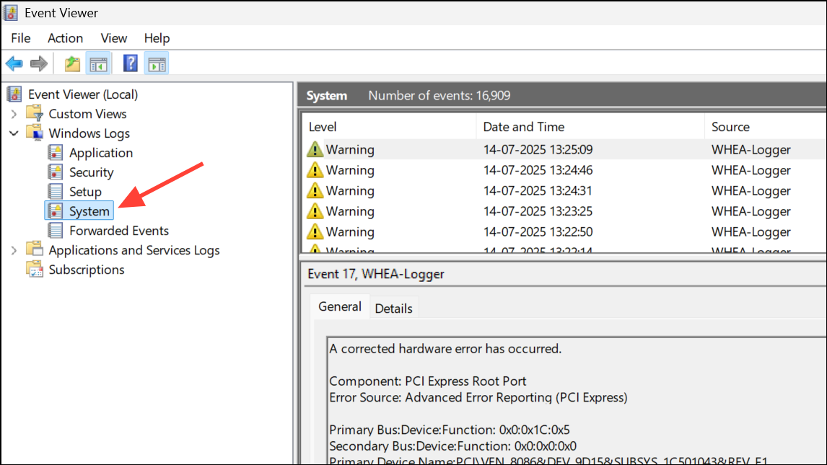Click the Custom Views folder icon
The height and width of the screenshot is (465, 827).
(35, 113)
